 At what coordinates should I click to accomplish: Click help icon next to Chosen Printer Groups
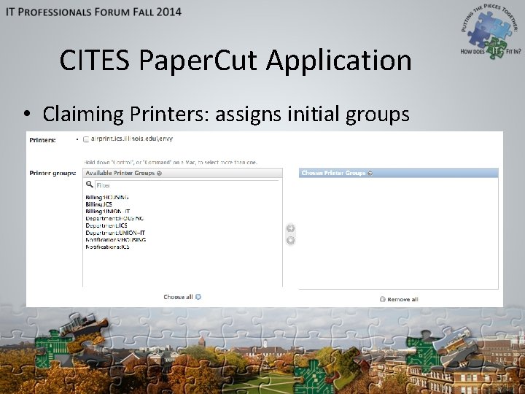click(x=370, y=173)
